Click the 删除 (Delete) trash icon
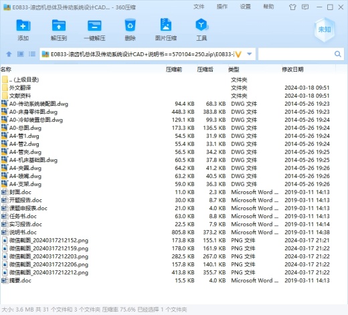Viewport: 348px width, 315px height. coord(130,25)
